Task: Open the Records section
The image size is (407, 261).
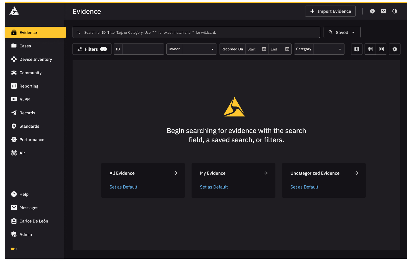Action: pyautogui.click(x=27, y=113)
